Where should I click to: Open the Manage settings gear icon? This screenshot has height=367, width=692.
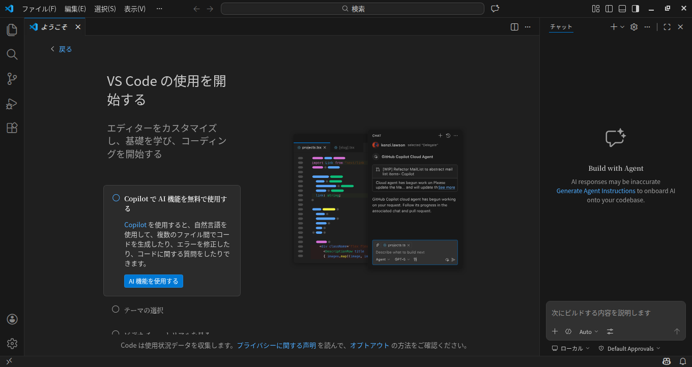pos(12,344)
